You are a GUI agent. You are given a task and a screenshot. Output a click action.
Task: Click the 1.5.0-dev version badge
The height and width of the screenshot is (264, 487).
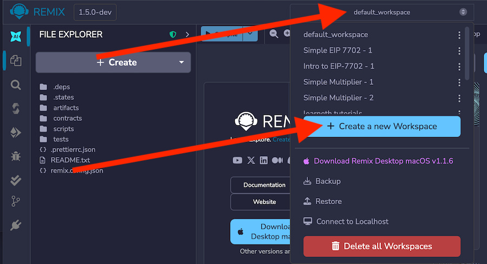95,12
